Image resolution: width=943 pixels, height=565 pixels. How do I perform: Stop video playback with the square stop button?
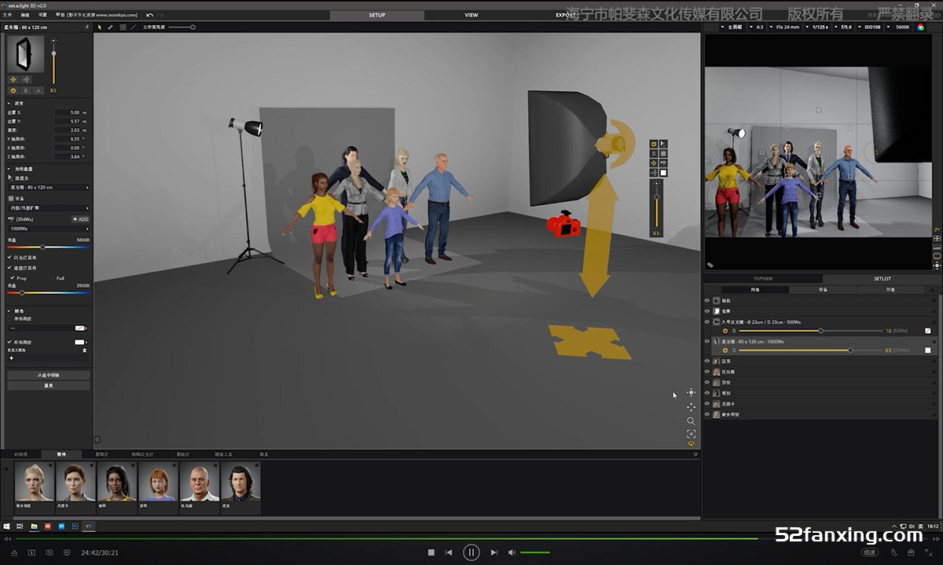click(431, 552)
